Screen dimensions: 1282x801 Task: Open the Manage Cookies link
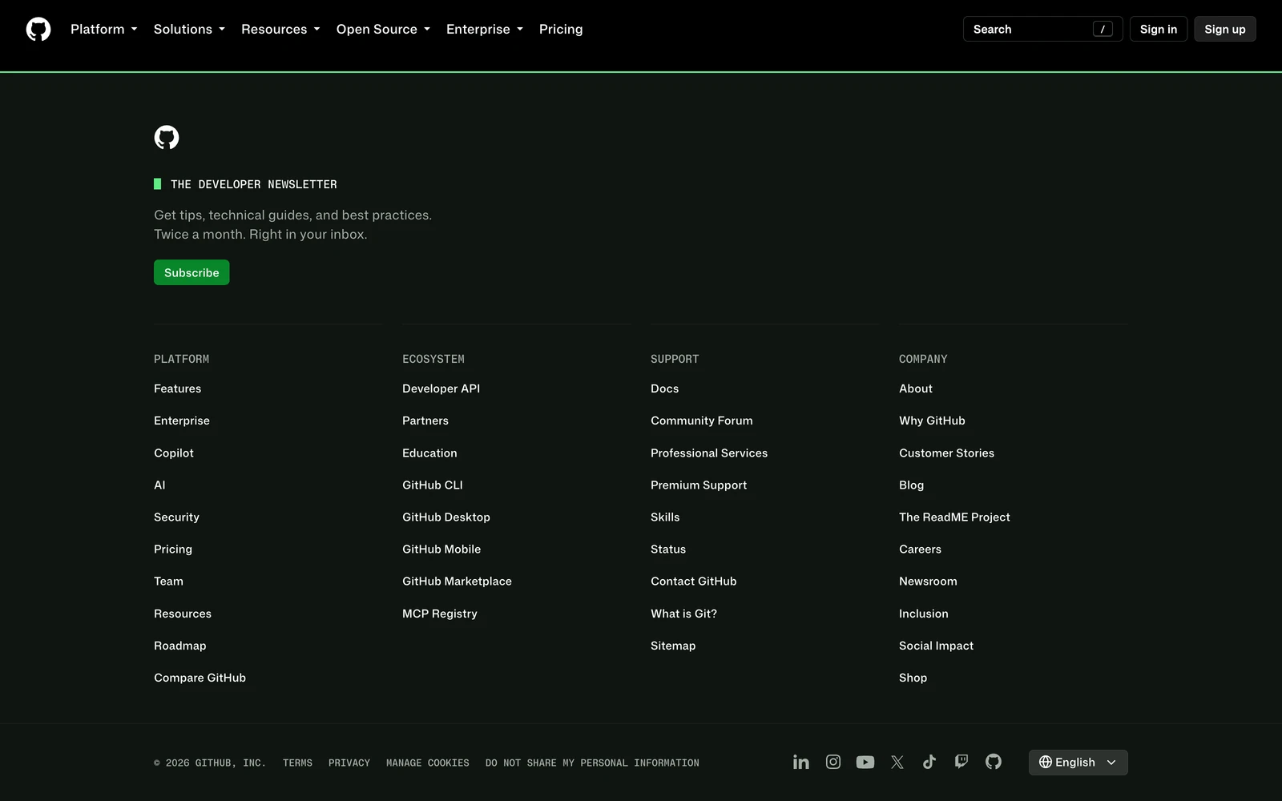coord(428,763)
